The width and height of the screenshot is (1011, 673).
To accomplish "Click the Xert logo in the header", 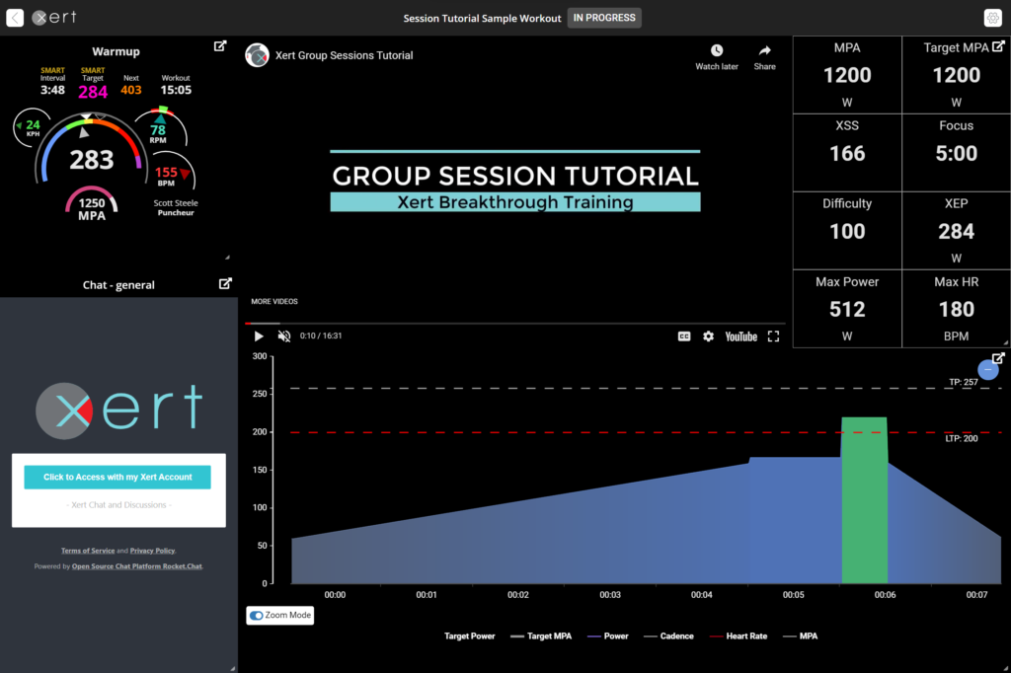I will 54,18.
